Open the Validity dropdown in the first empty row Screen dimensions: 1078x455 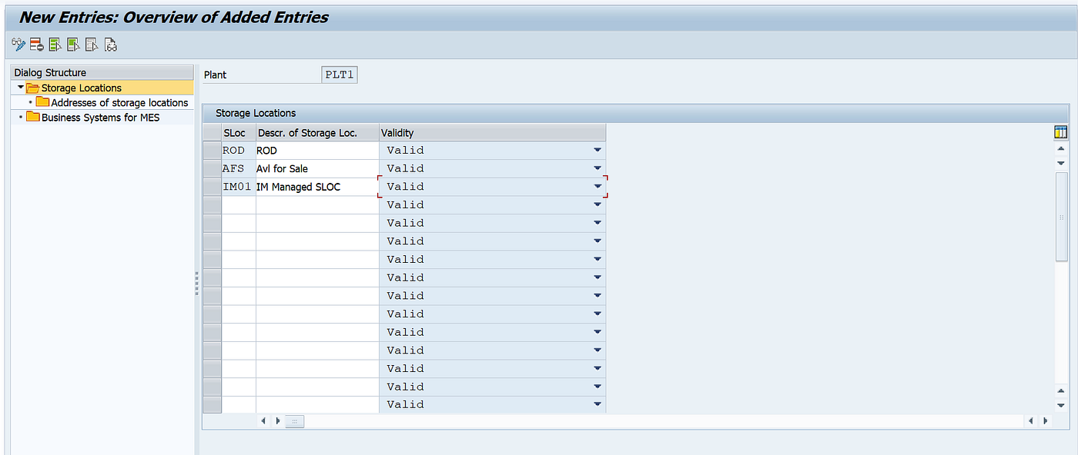[x=598, y=204]
